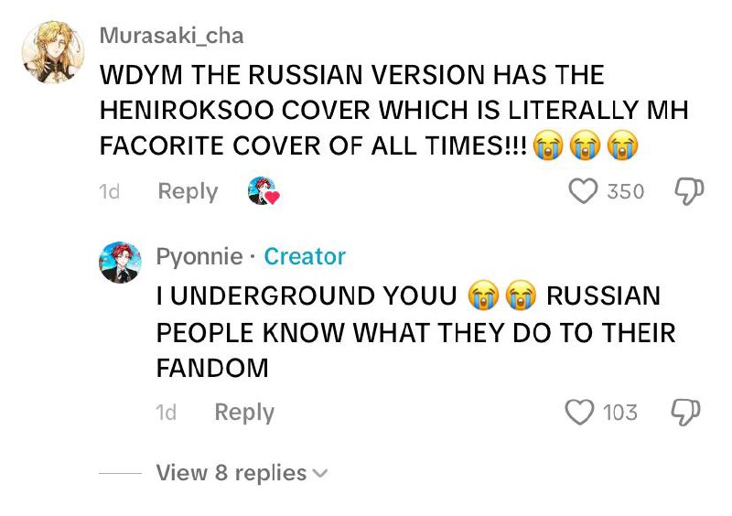Click the 103 like count
The image size is (732, 516).
(x=620, y=413)
